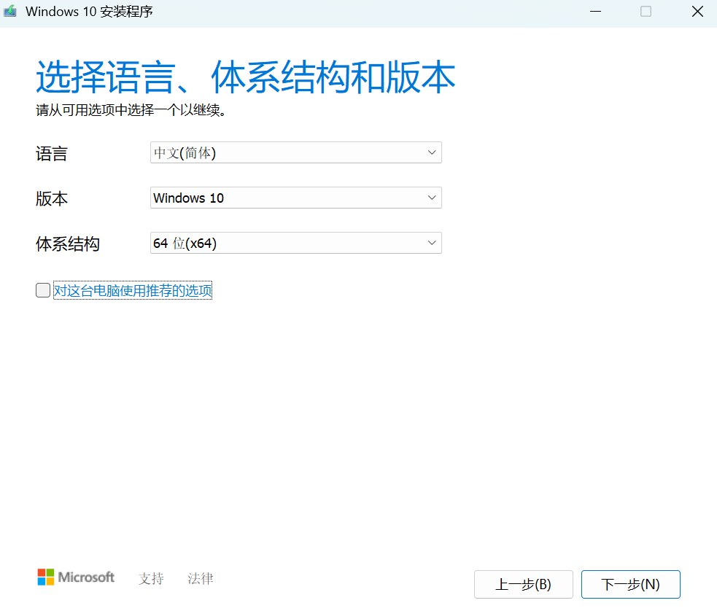Viewport: 717px width, 611px height.
Task: Click the 对这台电脑使用推荐的选项 label text
Action: coord(133,291)
